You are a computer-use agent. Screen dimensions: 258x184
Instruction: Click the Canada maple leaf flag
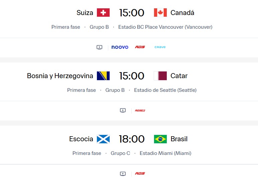pyautogui.click(x=160, y=13)
